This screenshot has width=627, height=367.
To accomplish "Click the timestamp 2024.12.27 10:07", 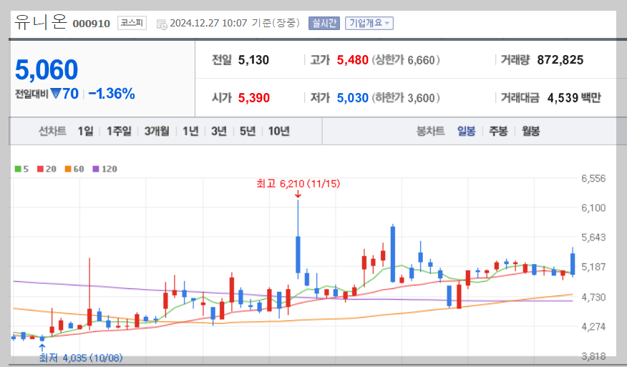I will point(208,23).
